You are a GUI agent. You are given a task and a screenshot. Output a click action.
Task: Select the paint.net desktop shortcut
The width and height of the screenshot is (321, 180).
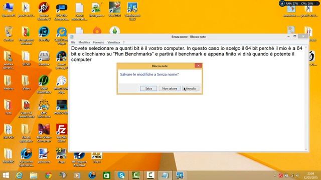44,156
